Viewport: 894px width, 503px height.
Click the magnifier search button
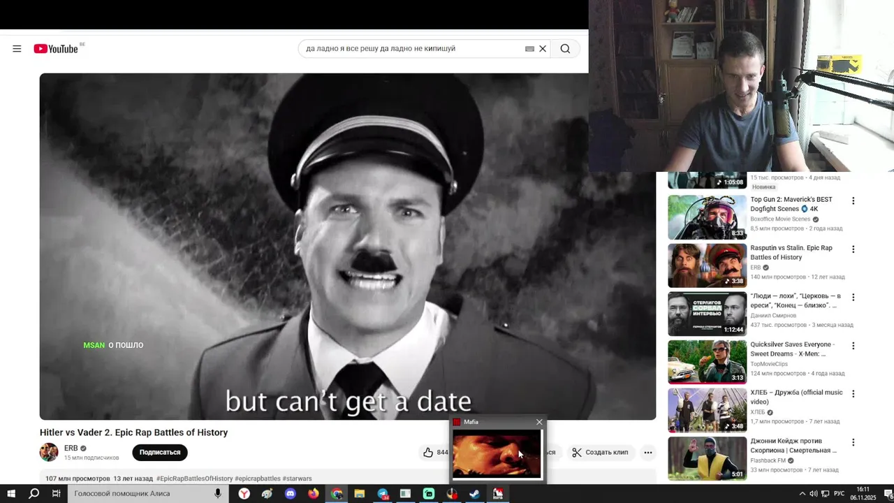565,49
